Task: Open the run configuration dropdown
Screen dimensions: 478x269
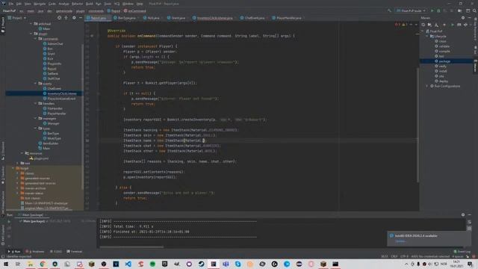Action: (411, 10)
